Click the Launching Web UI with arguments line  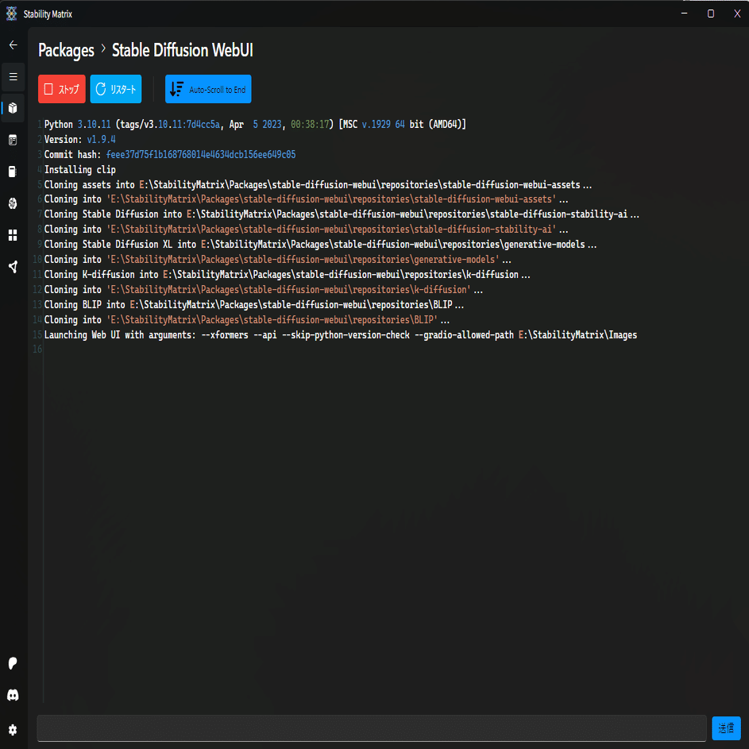tap(341, 335)
